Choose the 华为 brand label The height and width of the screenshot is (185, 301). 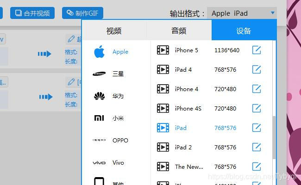(x=118, y=96)
